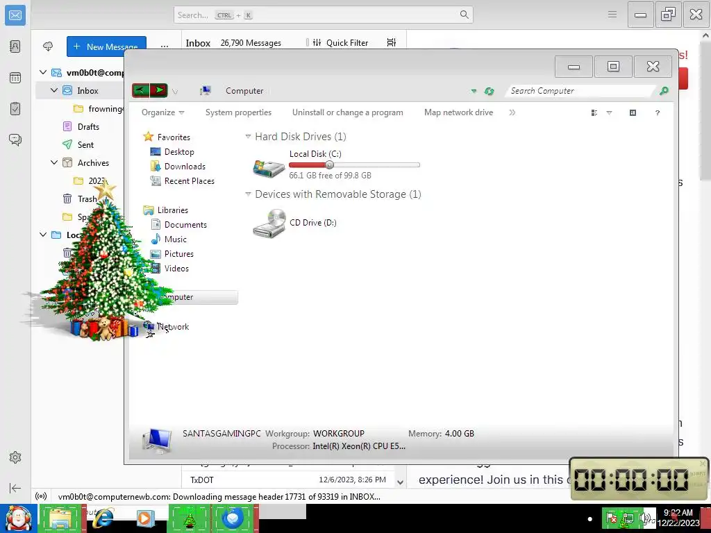The height and width of the screenshot is (533, 711).
Task: Open Windows Media Player taskbar icon
Action: (145, 518)
